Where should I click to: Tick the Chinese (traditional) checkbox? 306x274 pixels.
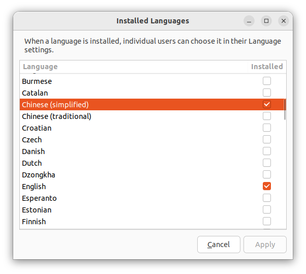point(267,116)
